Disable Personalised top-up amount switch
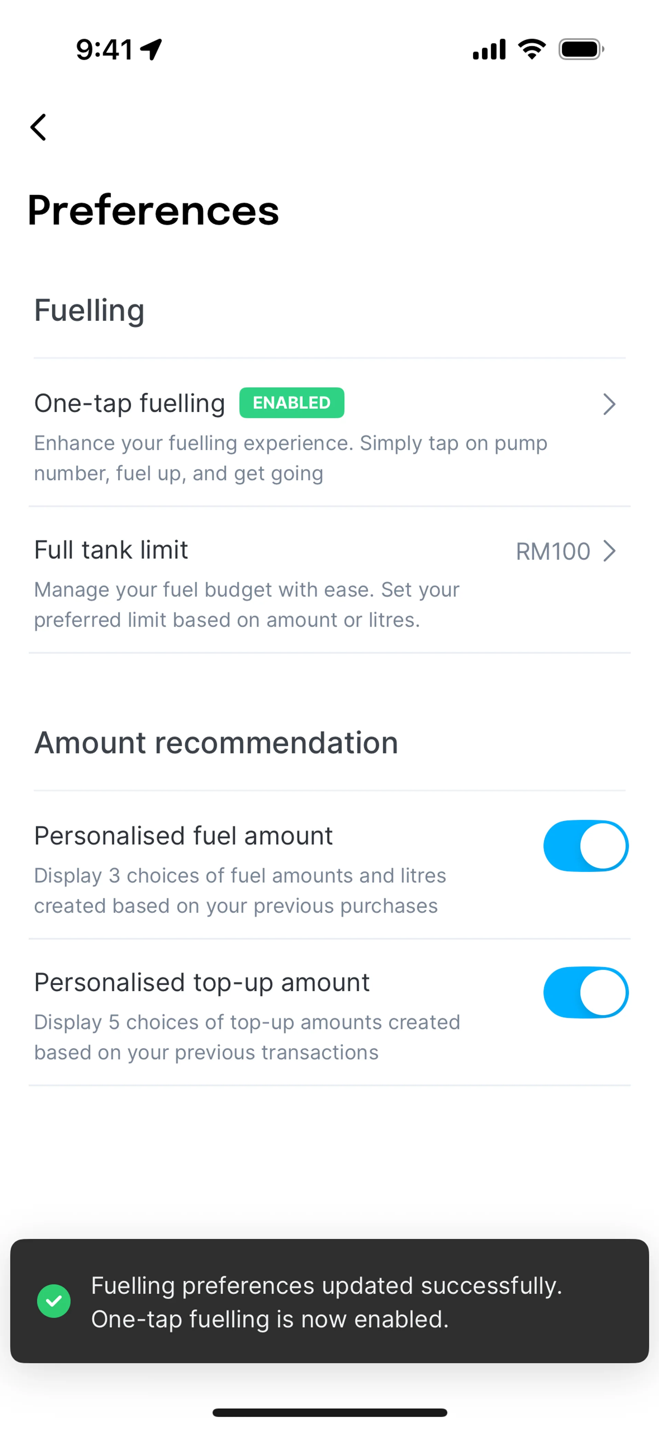Screen dimensions: 659x1430 click(x=585, y=993)
